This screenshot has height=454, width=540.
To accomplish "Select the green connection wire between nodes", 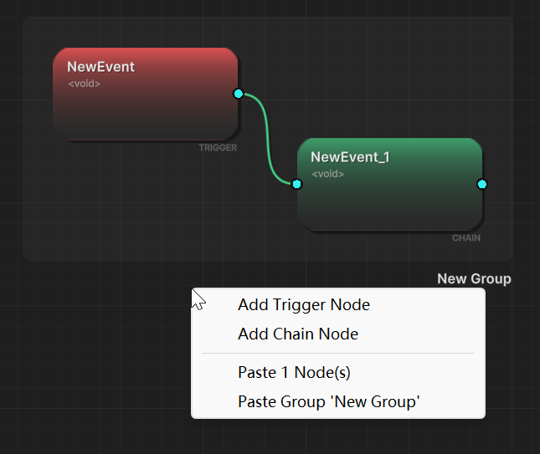I will [267, 138].
